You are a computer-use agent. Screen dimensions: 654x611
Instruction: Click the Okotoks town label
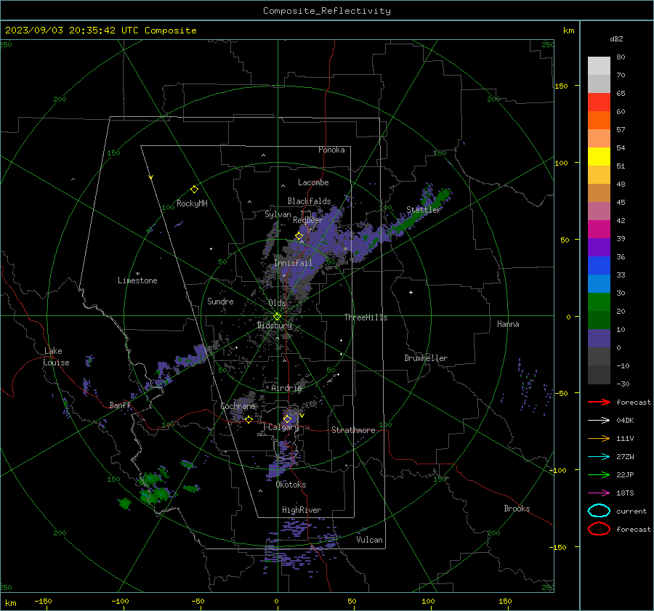click(x=291, y=485)
